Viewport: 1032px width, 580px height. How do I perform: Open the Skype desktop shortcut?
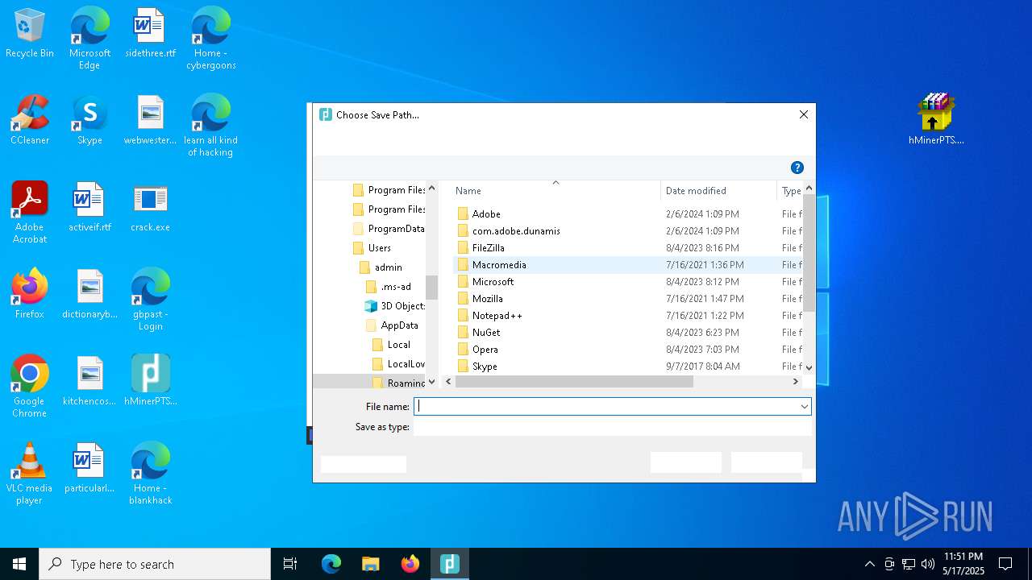(89, 121)
